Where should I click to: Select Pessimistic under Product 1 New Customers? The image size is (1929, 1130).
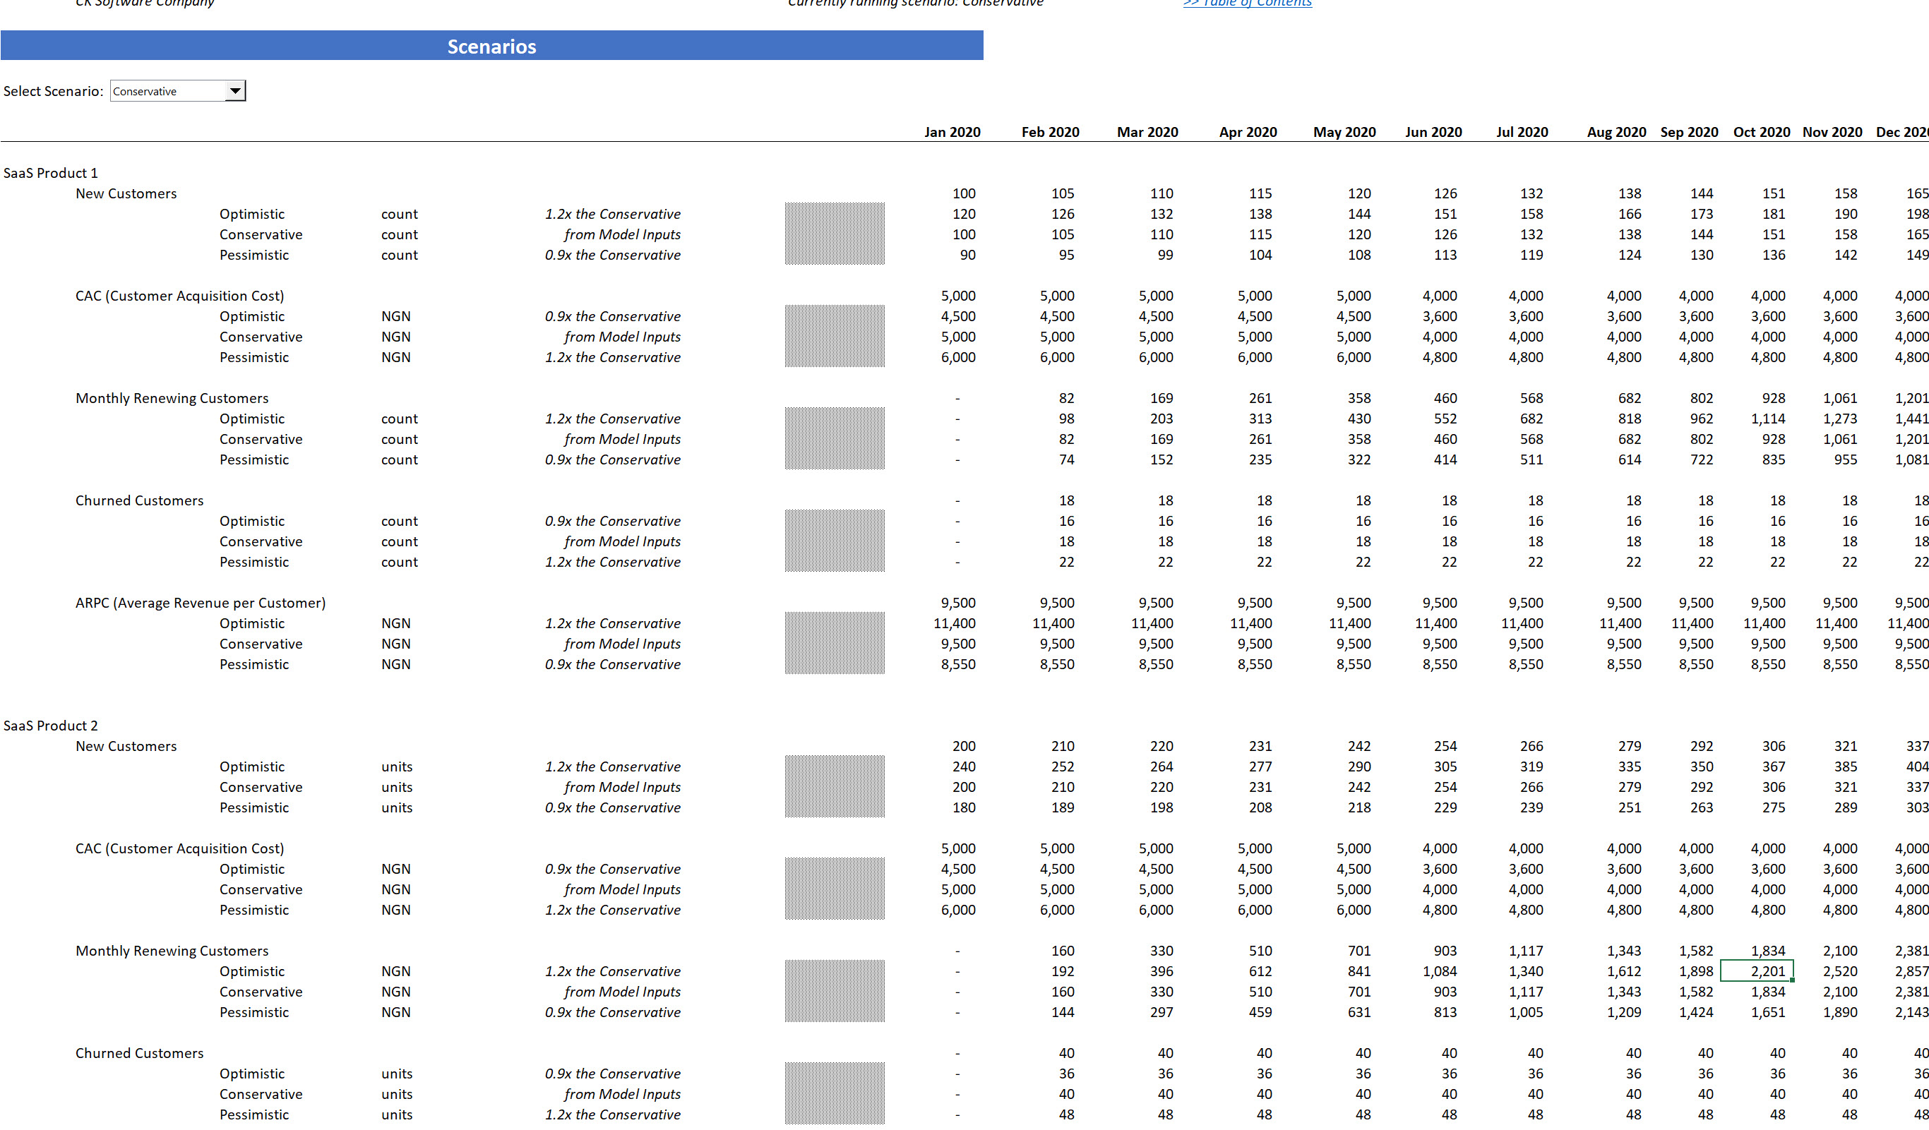point(254,255)
